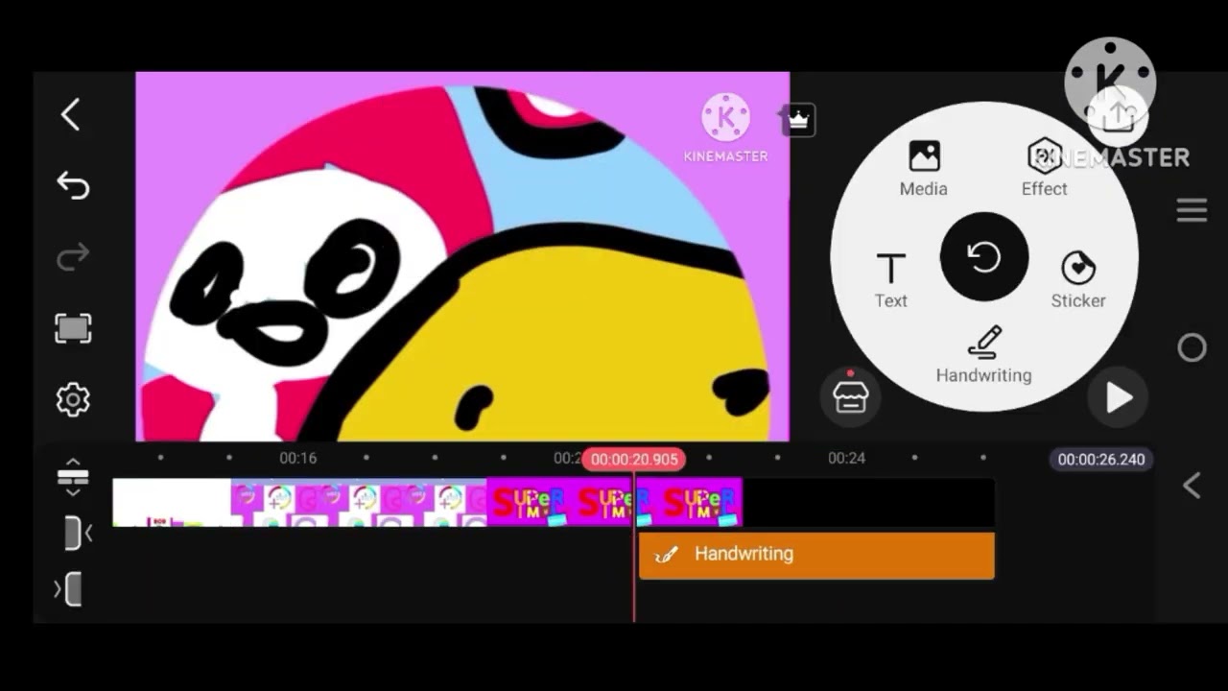Select the SUPER video clip on timeline

(615, 502)
